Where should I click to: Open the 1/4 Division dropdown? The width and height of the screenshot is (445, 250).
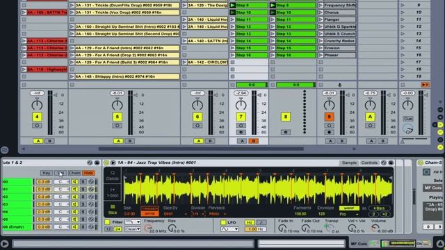click(198, 214)
